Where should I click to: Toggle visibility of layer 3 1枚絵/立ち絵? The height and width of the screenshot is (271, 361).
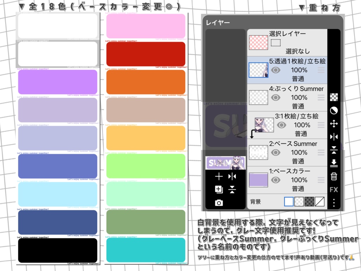click(281, 125)
